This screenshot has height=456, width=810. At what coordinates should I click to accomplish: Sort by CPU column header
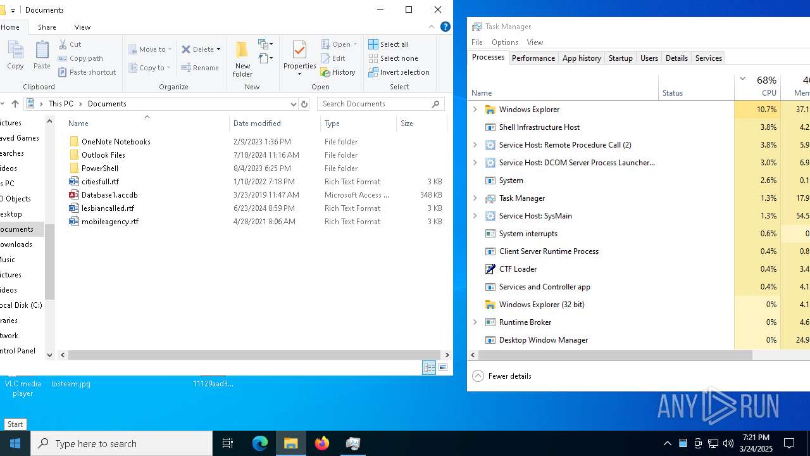click(757, 87)
